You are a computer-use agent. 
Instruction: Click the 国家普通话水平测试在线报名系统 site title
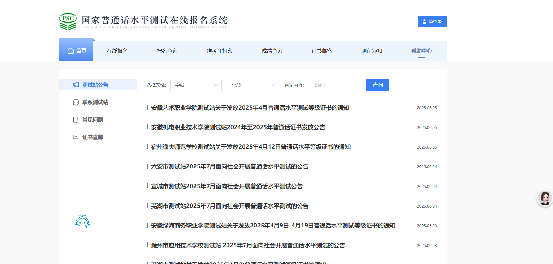pyautogui.click(x=155, y=20)
